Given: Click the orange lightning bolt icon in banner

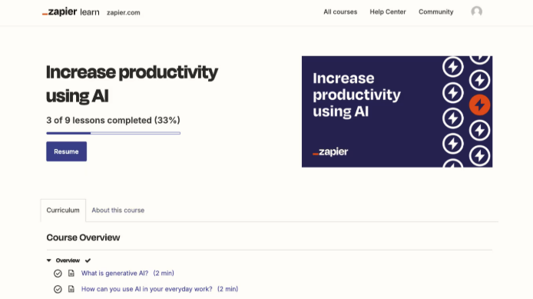Looking at the screenshot, I should click(x=479, y=105).
